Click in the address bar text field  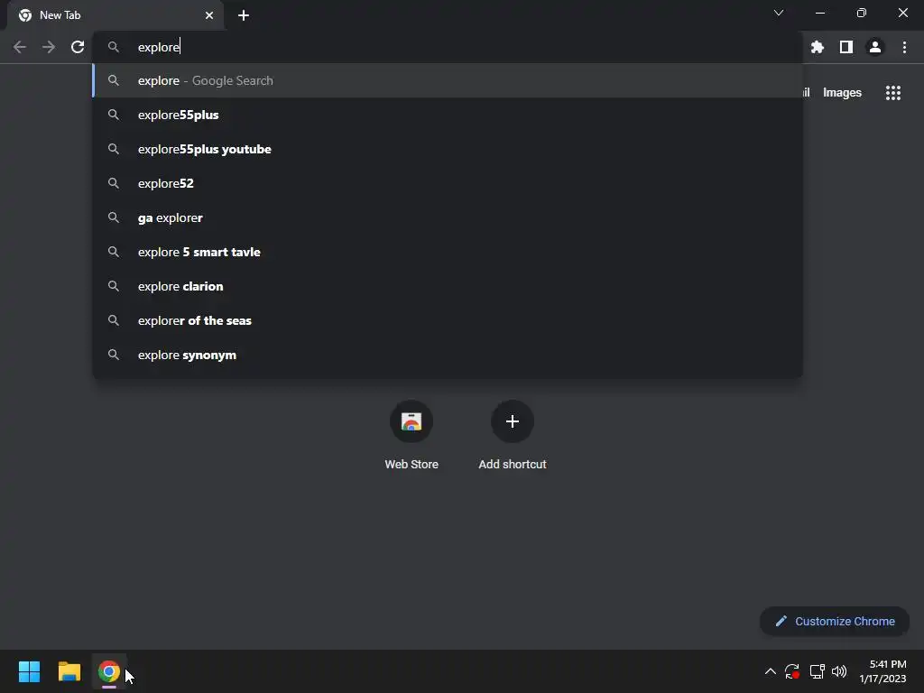459,47
